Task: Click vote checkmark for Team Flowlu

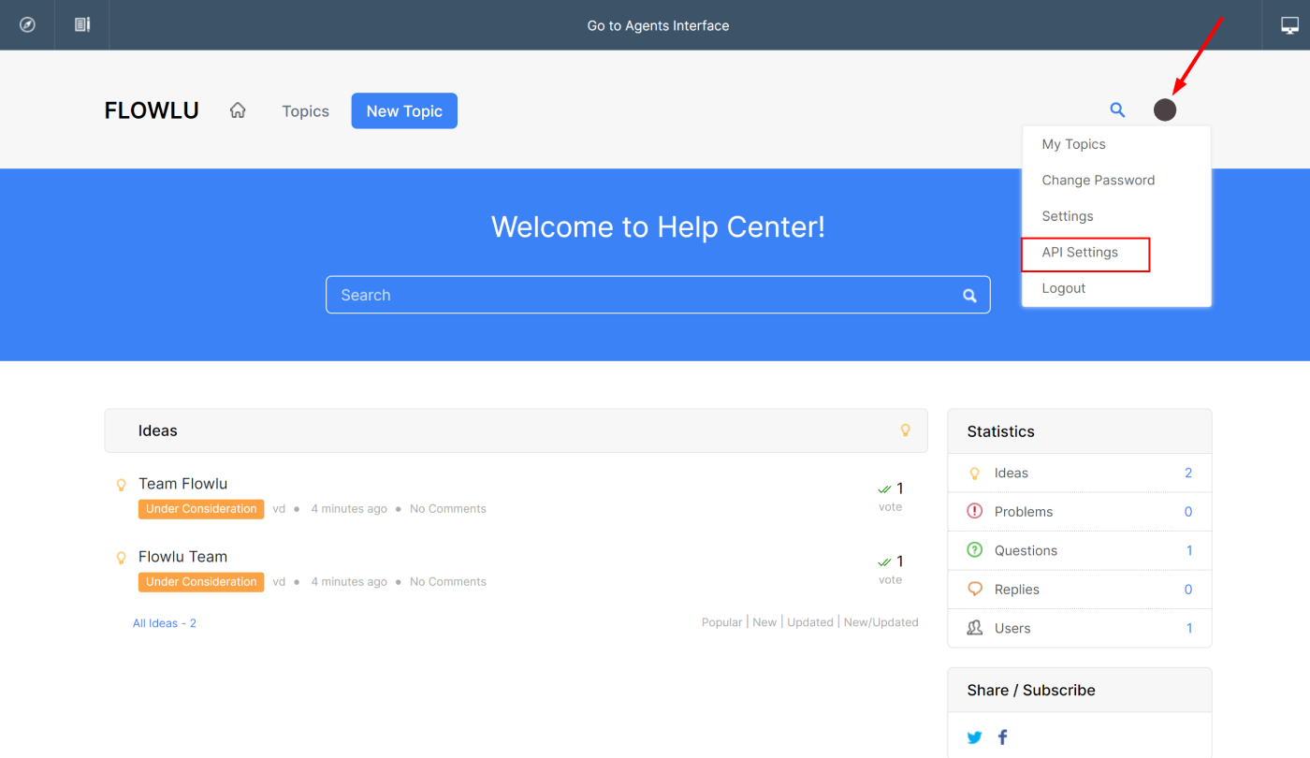Action: pyautogui.click(x=884, y=488)
